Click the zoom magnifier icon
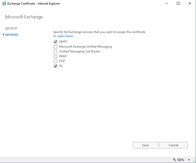Screen dimensions: 196x163 pyautogui.click(x=174, y=160)
